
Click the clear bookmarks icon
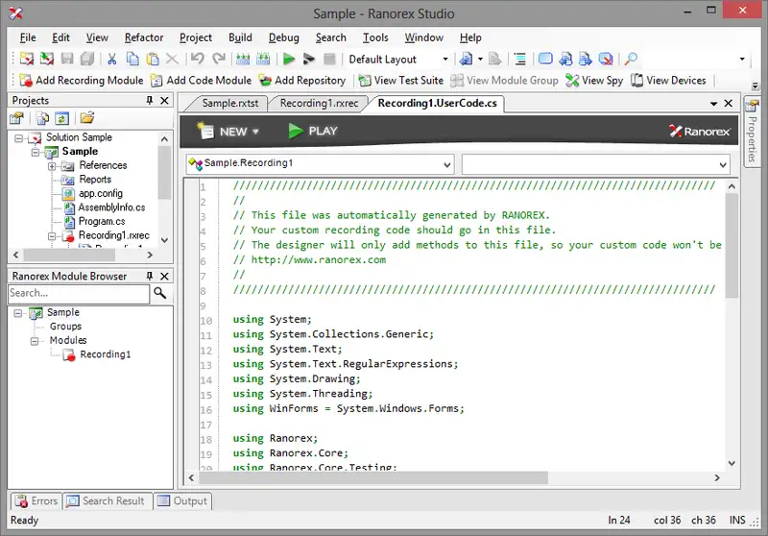[x=606, y=59]
